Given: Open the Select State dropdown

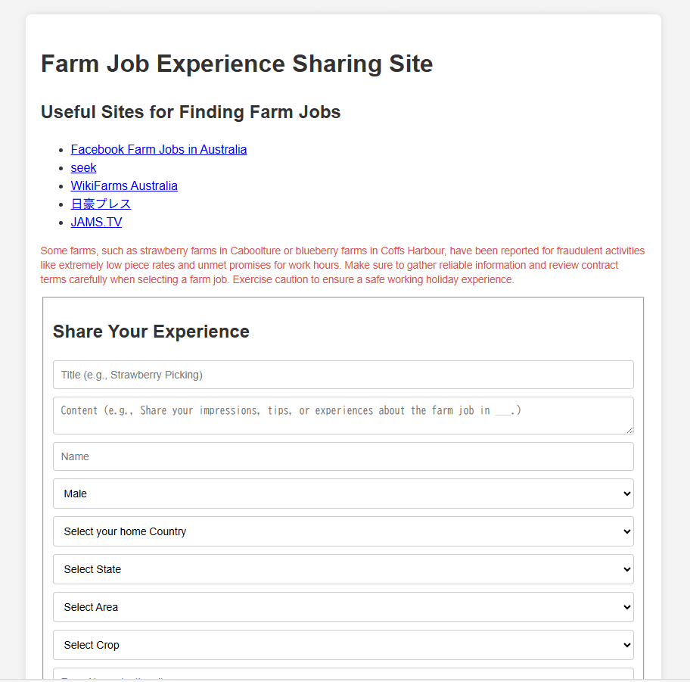Looking at the screenshot, I should 343,569.
